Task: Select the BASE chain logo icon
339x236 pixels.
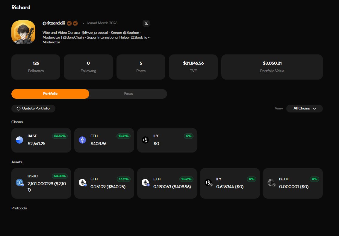Action: coord(19,140)
